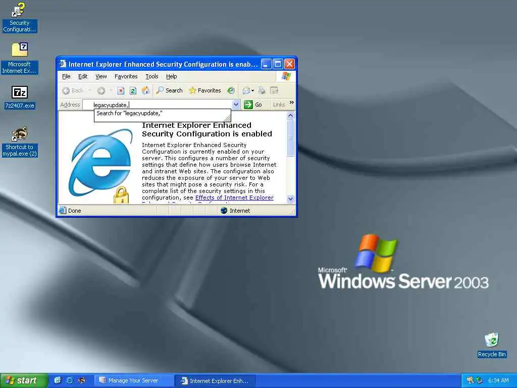Follow the Effects of Internet Explorer link
517x388 pixels.
(234, 198)
